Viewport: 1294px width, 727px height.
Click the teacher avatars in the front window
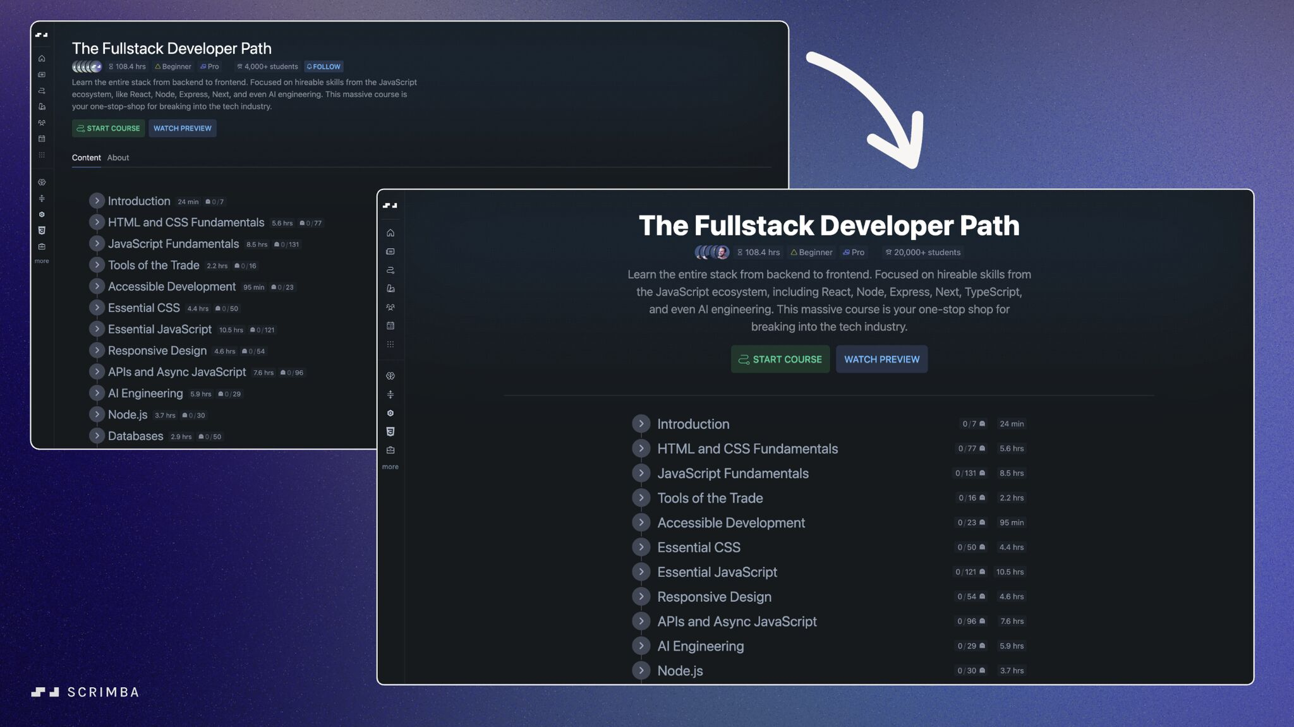tap(712, 253)
